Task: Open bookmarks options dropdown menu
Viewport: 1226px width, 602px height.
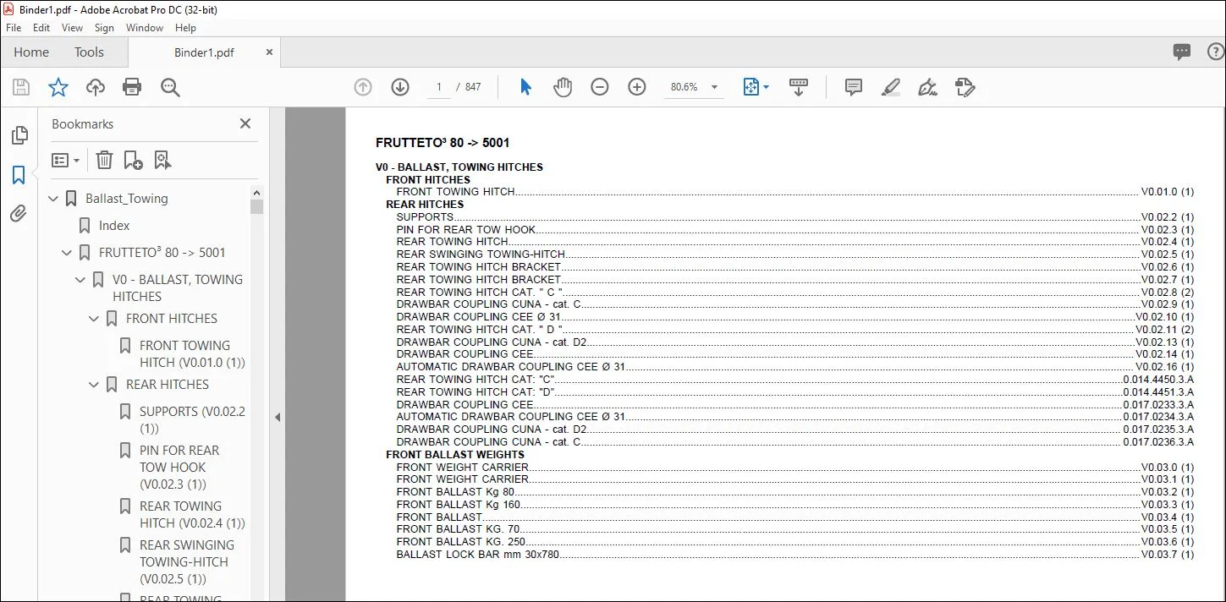Action: point(65,160)
